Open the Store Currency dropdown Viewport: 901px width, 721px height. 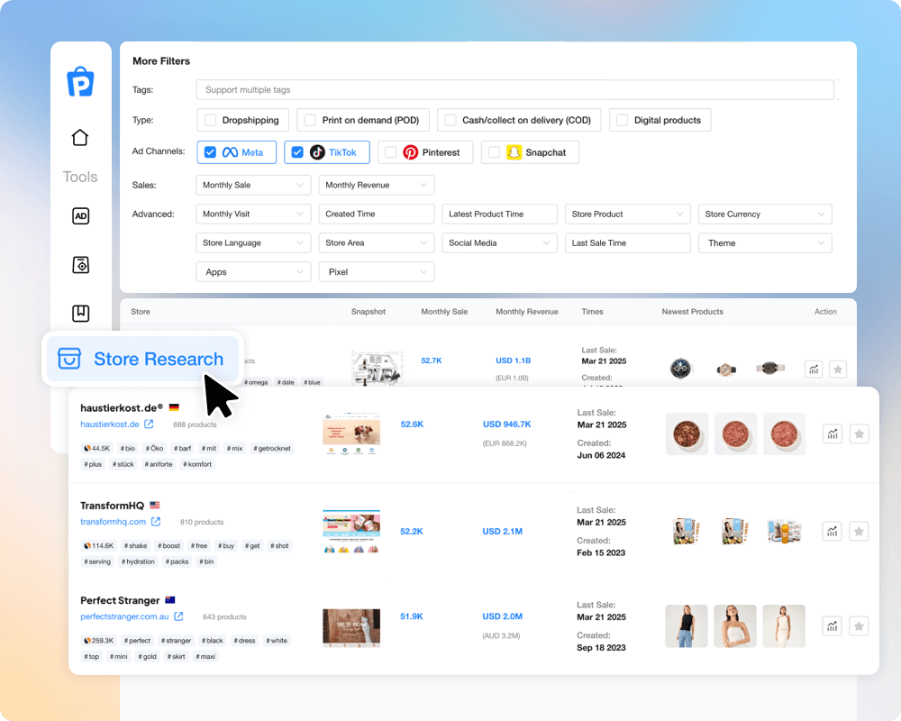[x=764, y=214]
